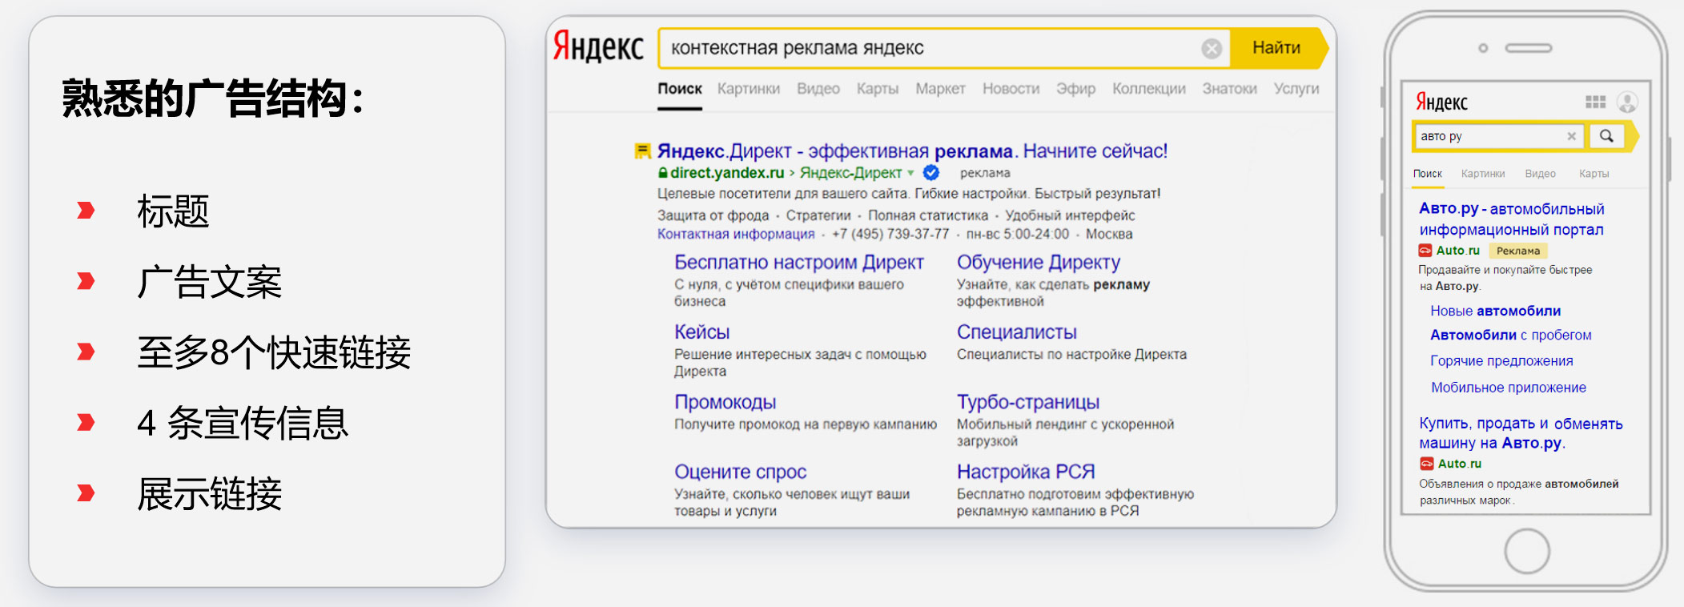
Task: Click the Auto.ru favicon under the second mobile result
Action: [x=1427, y=464]
